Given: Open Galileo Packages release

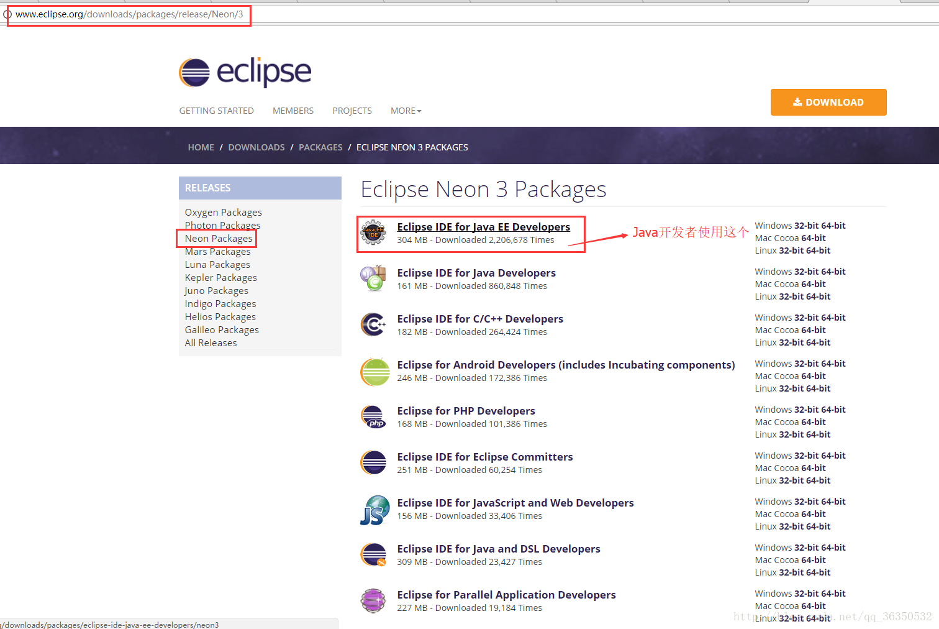Looking at the screenshot, I should [x=222, y=330].
